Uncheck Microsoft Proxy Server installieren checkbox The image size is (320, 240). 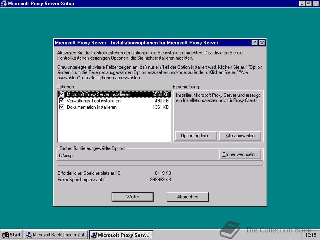coord(62,94)
